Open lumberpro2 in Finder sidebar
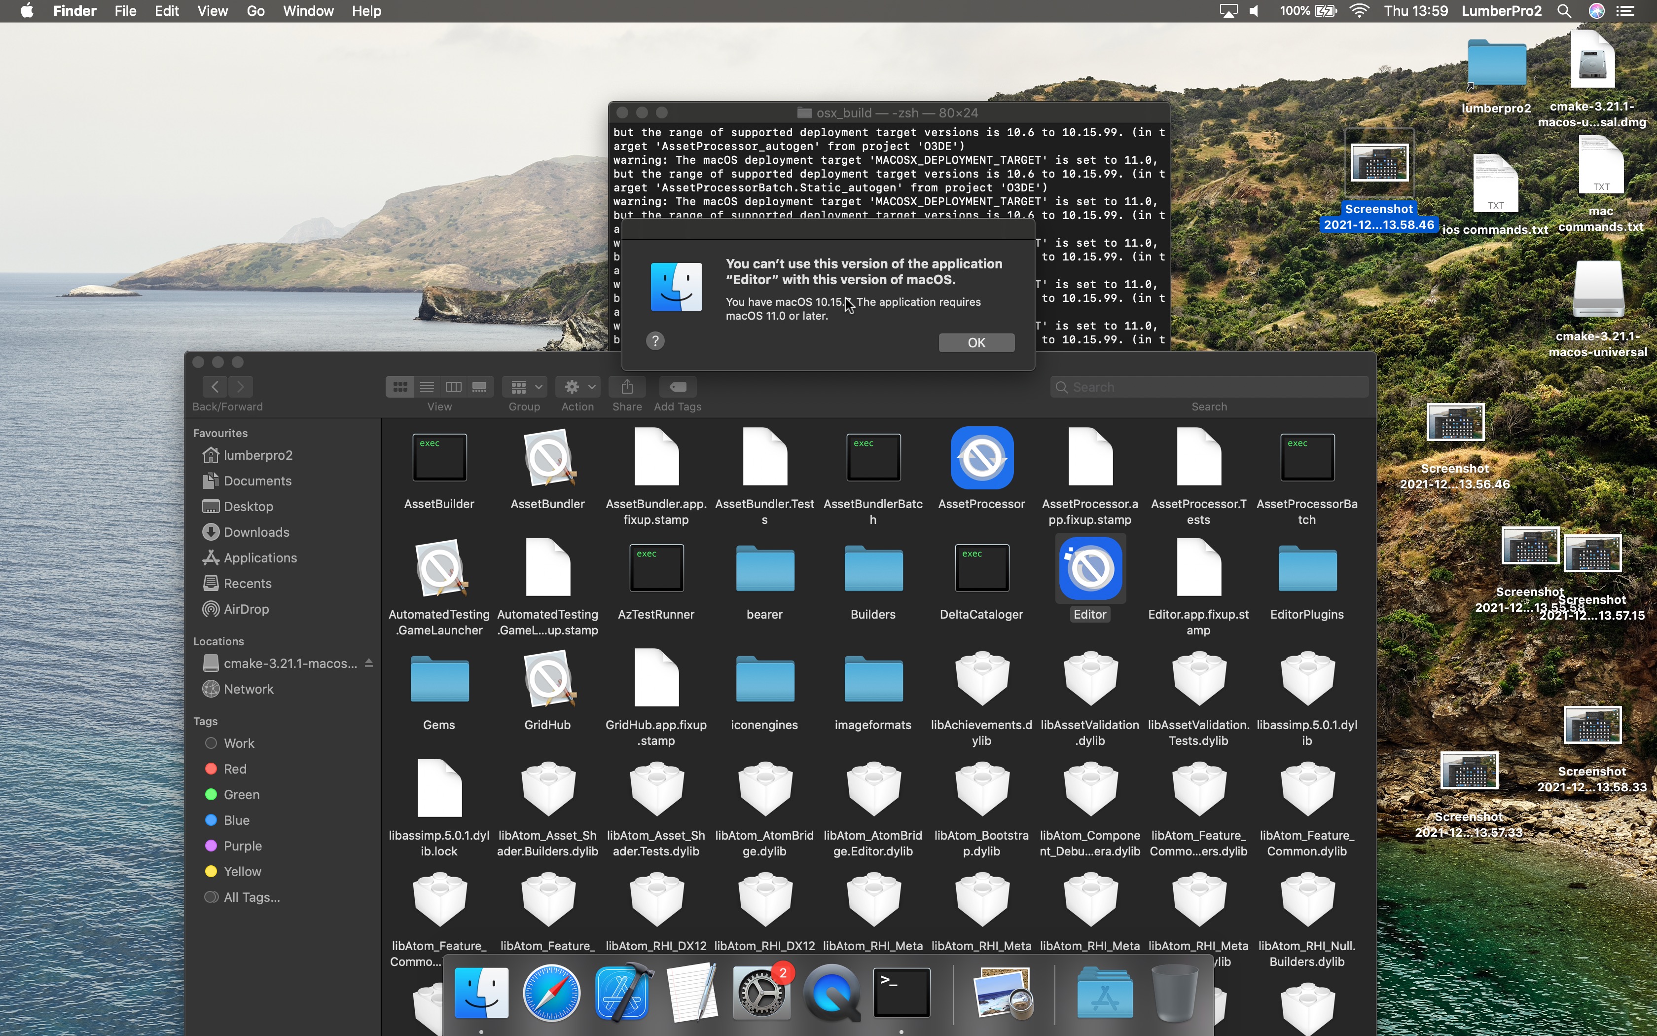The image size is (1657, 1036). tap(257, 455)
